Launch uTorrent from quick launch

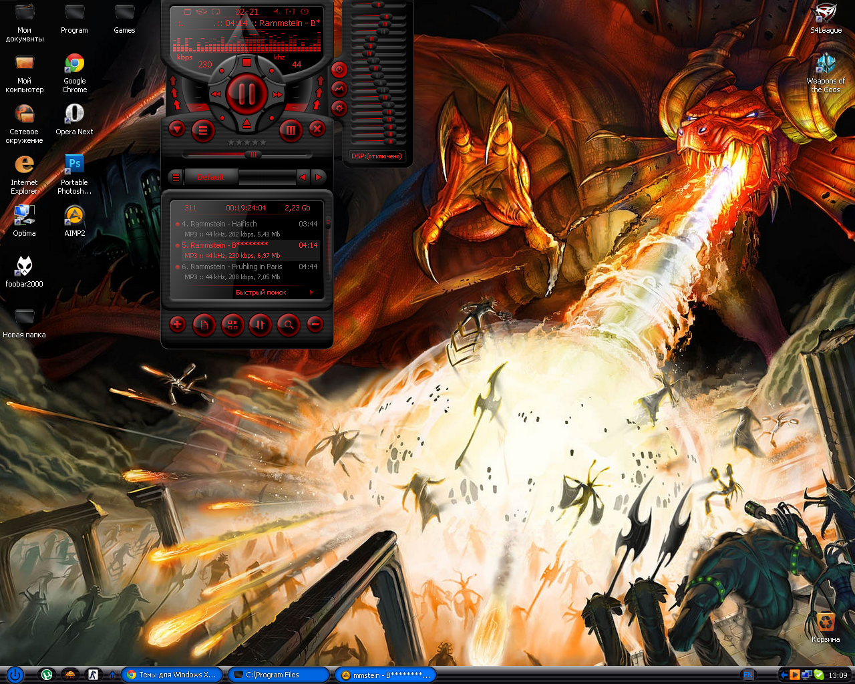[x=46, y=675]
